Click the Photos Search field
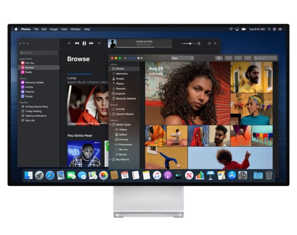 [265, 58]
